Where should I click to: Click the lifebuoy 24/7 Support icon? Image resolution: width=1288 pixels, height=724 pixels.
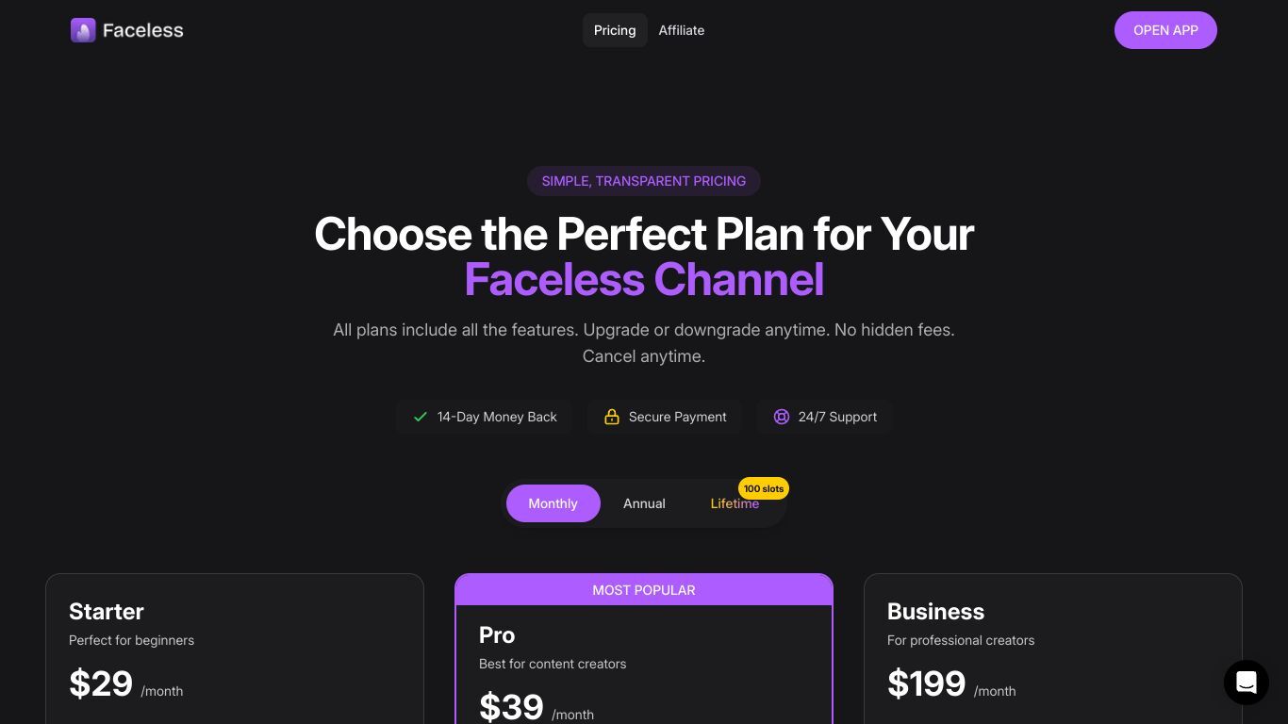[x=782, y=417]
